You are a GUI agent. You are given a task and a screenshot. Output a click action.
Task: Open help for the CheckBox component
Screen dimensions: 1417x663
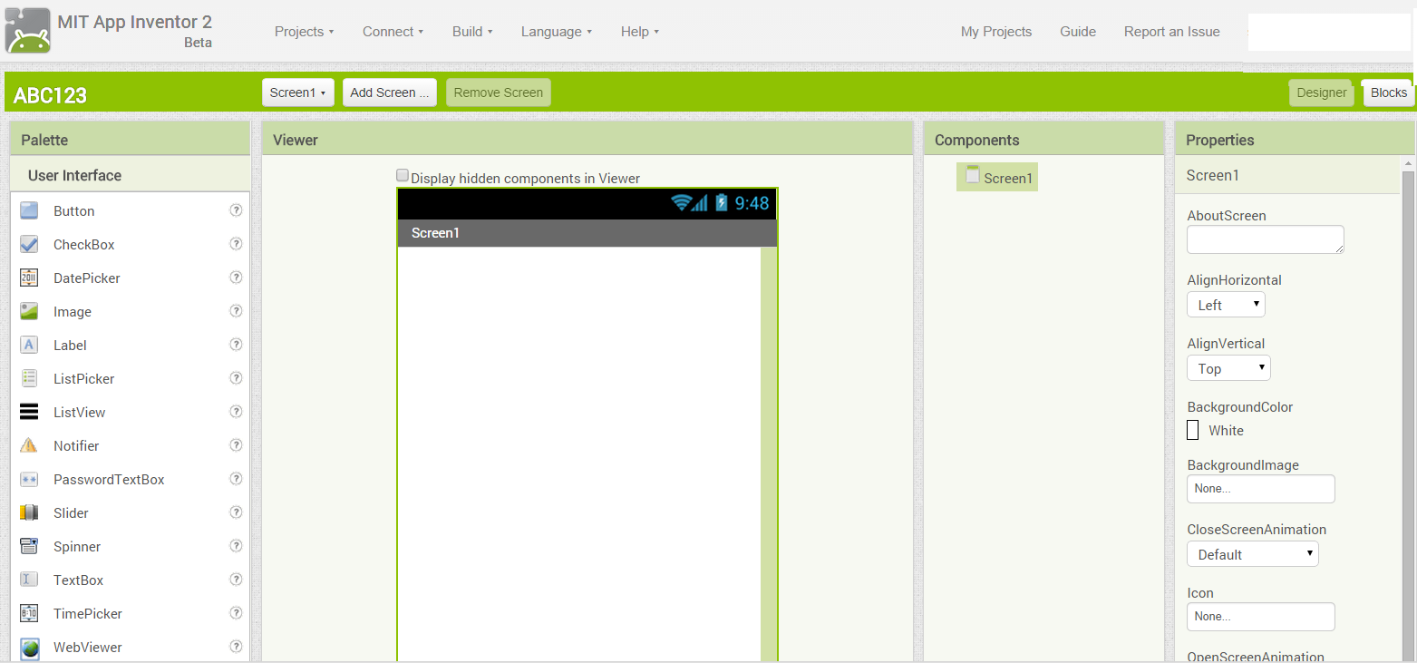pos(236,243)
